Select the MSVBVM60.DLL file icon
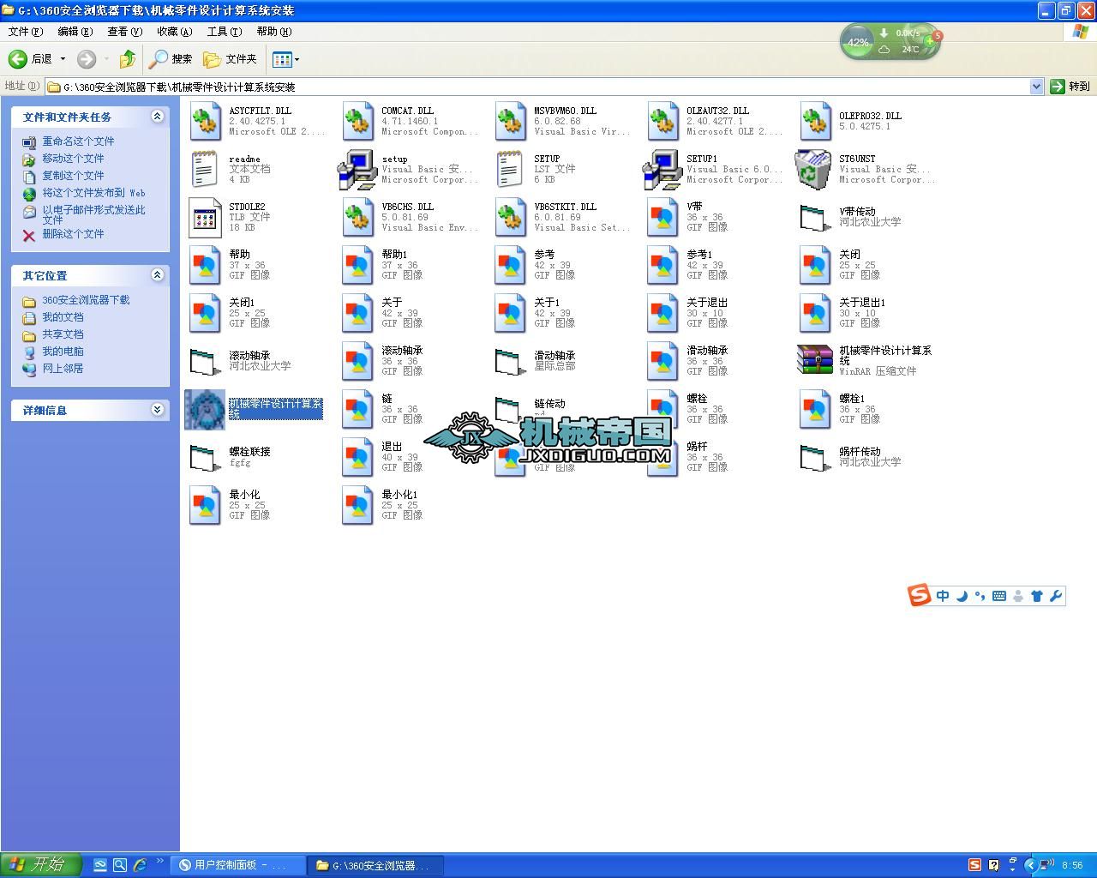Viewport: 1097px width, 878px height. click(510, 121)
